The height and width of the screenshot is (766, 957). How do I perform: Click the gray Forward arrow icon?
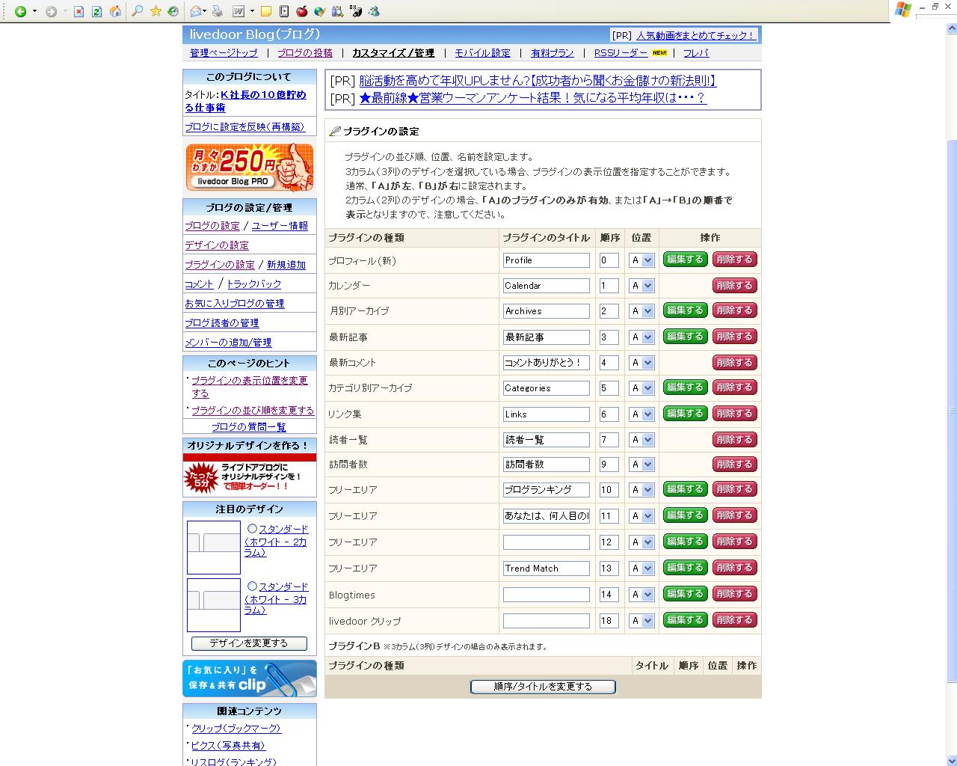51,11
